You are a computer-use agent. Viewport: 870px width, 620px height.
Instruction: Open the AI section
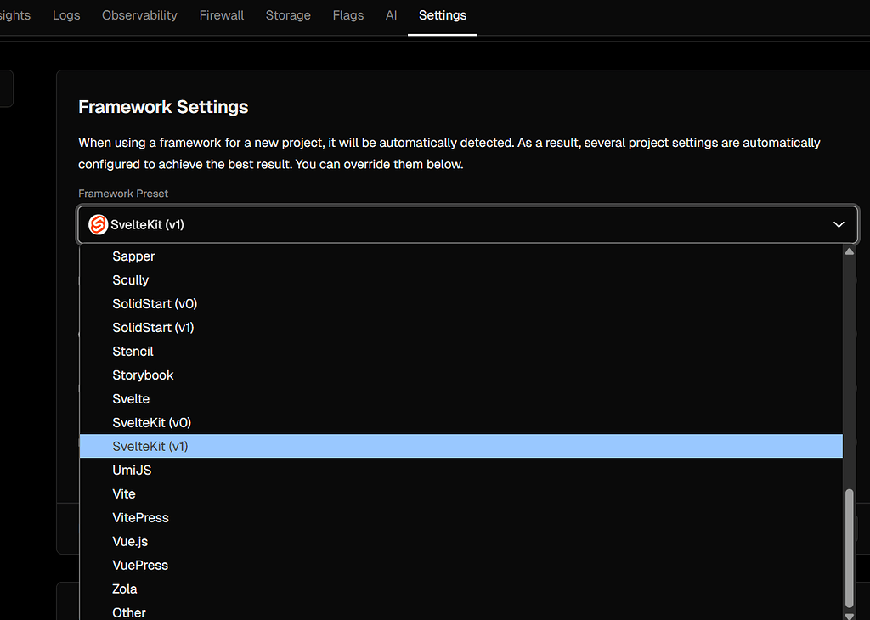pos(391,14)
